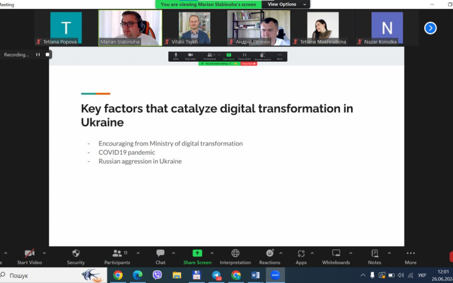
Task: Click the Zoom taskbar icon
Action: point(275,275)
